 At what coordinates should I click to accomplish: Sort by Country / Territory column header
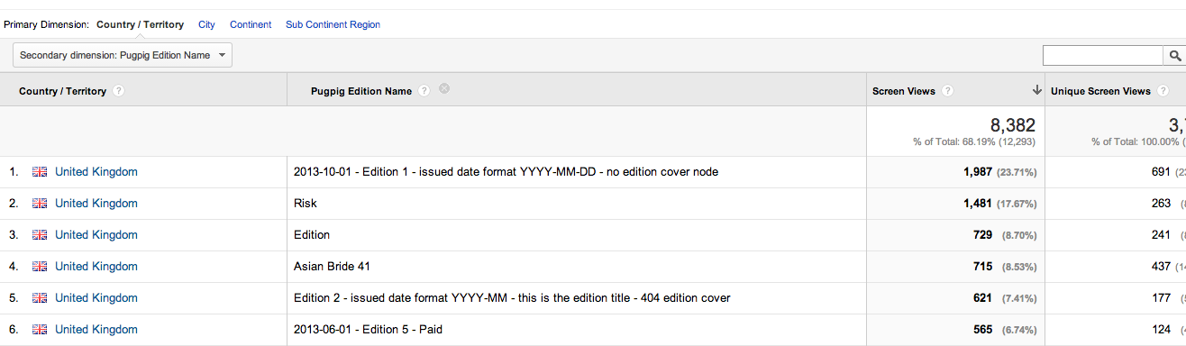62,91
